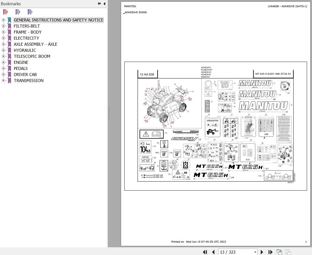
Task: Click the bookmark icon beside ENGINE
Action: click(9, 63)
